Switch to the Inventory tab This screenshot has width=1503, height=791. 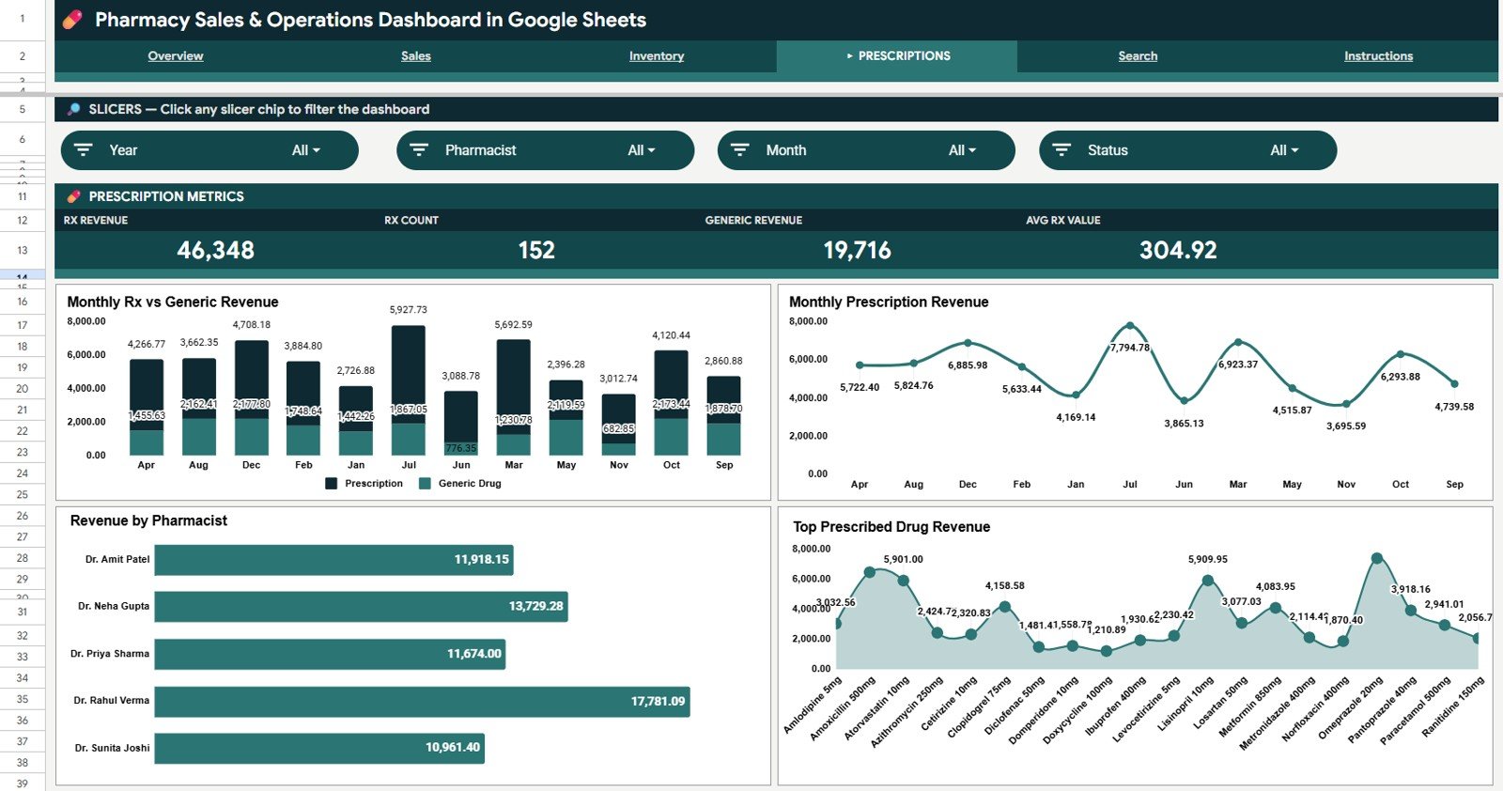pyautogui.click(x=657, y=56)
